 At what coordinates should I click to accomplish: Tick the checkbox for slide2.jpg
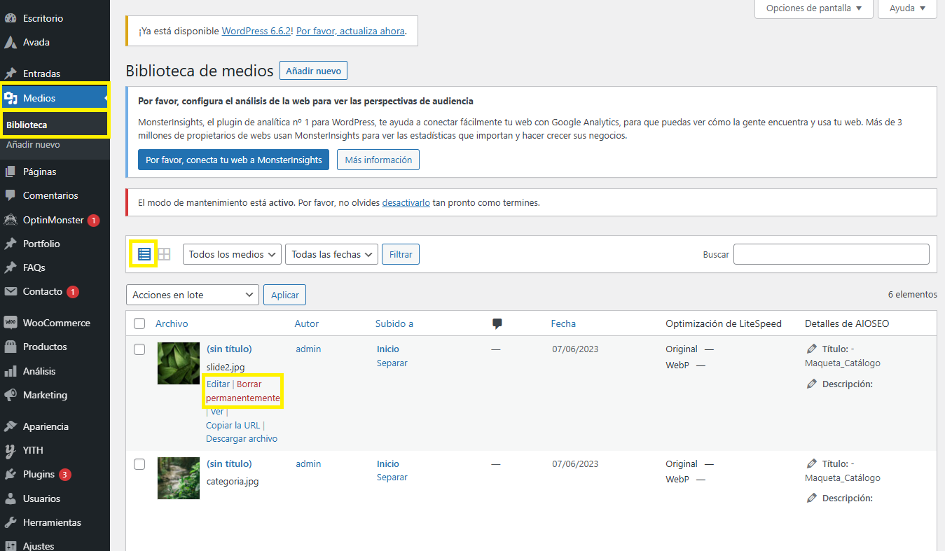139,349
